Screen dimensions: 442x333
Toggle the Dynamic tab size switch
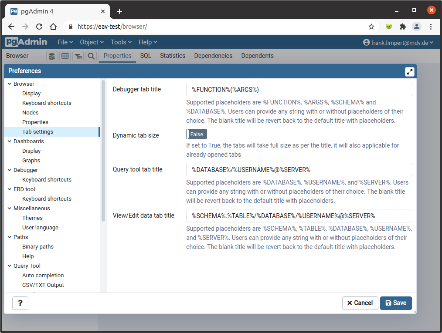(197, 135)
